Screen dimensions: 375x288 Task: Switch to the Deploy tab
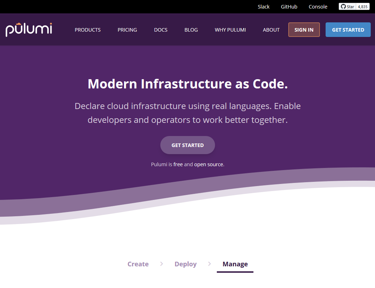[x=186, y=264]
